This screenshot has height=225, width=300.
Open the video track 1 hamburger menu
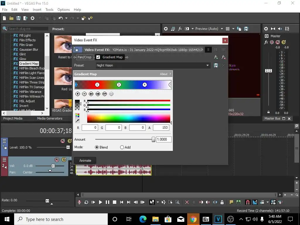pyautogui.click(x=4, y=141)
